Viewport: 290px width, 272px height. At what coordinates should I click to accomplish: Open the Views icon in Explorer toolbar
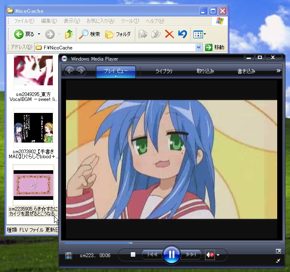click(198, 34)
